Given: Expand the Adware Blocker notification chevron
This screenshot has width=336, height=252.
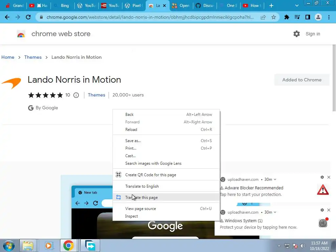Looking at the screenshot, I should pyautogui.click(x=275, y=179).
